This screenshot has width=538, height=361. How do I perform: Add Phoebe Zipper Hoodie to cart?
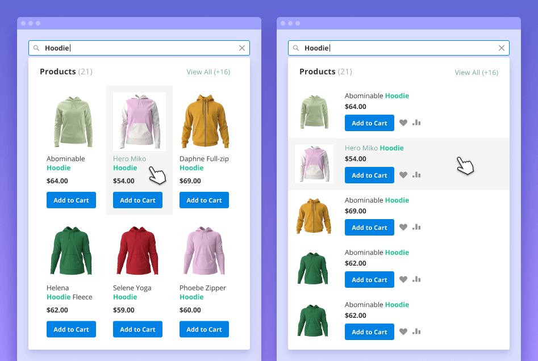tap(204, 329)
